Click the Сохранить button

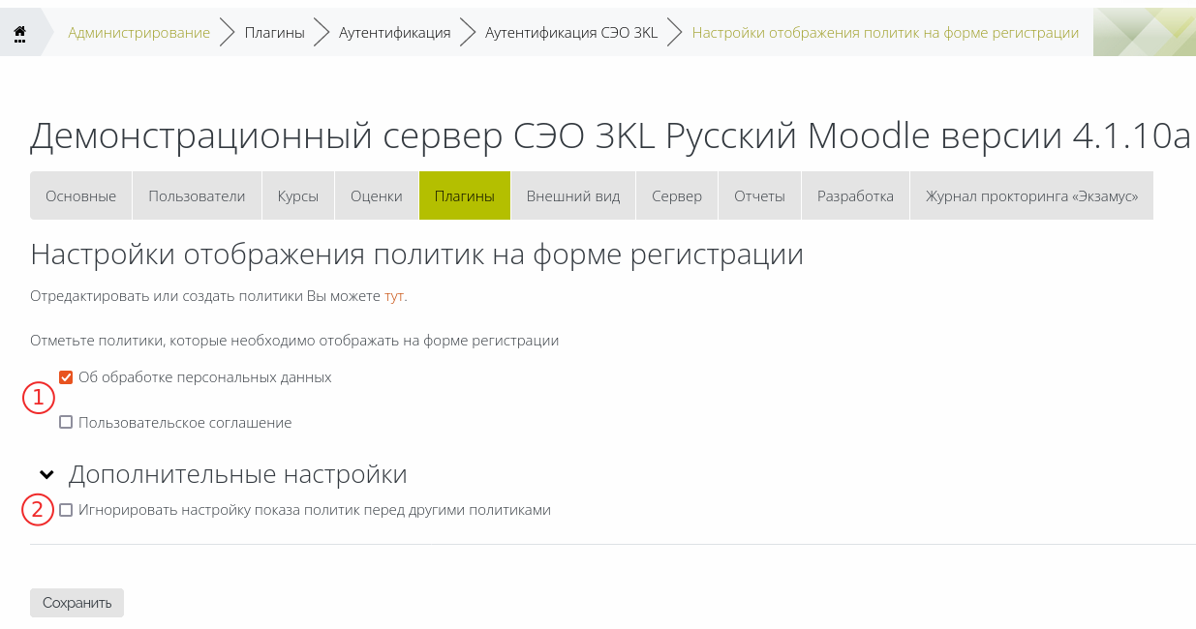(77, 603)
